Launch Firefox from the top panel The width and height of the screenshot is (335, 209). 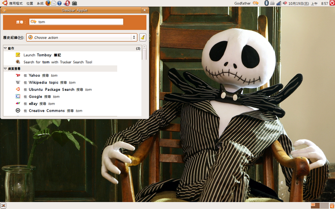pyautogui.click(x=48, y=3)
